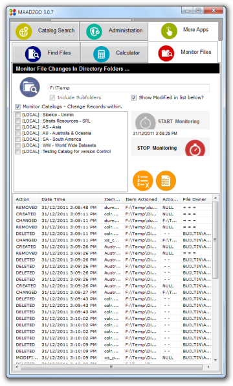Click the Calculator icon
Screen dimensions: 233x386
[x=101, y=54]
